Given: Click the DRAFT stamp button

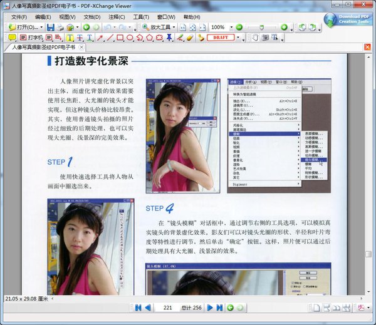Looking at the screenshot, I should coord(221,38).
